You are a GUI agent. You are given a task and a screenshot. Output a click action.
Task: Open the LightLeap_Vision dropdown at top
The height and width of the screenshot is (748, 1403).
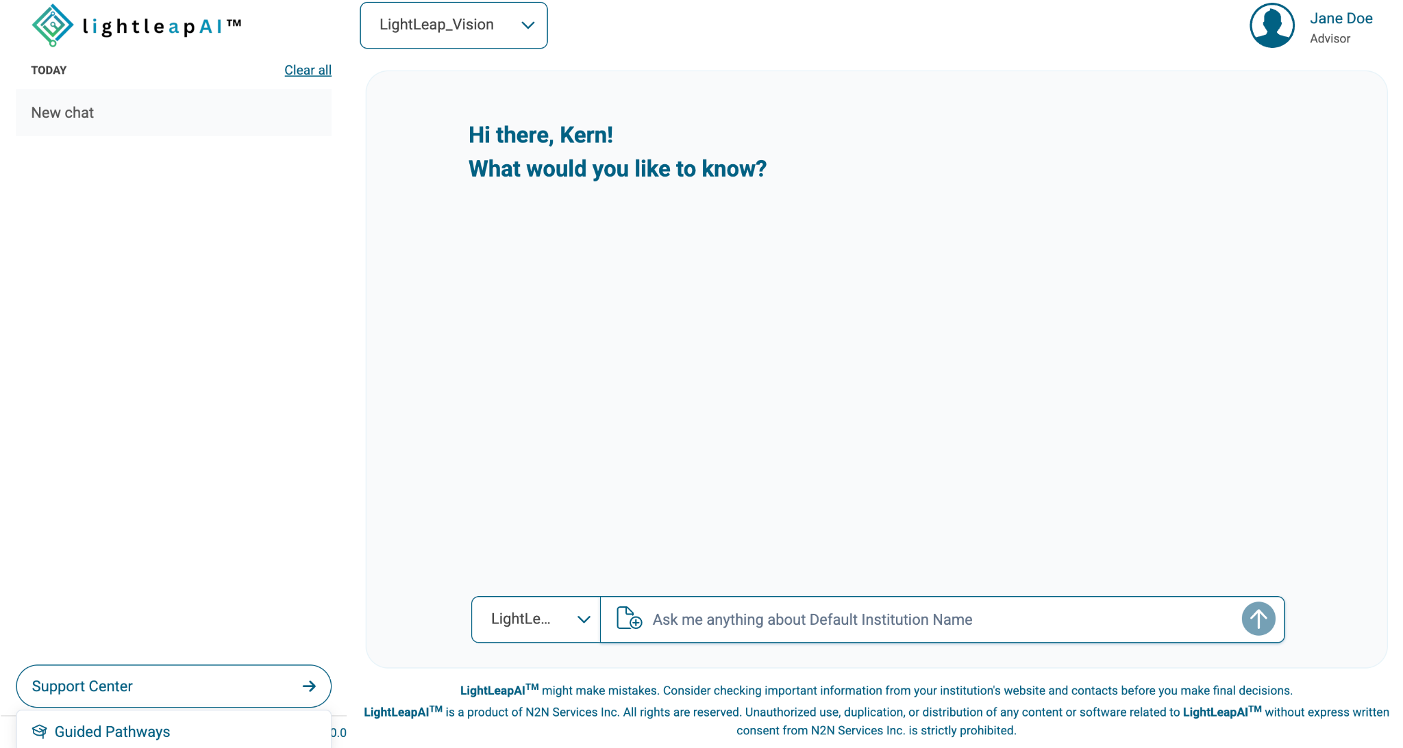(454, 25)
